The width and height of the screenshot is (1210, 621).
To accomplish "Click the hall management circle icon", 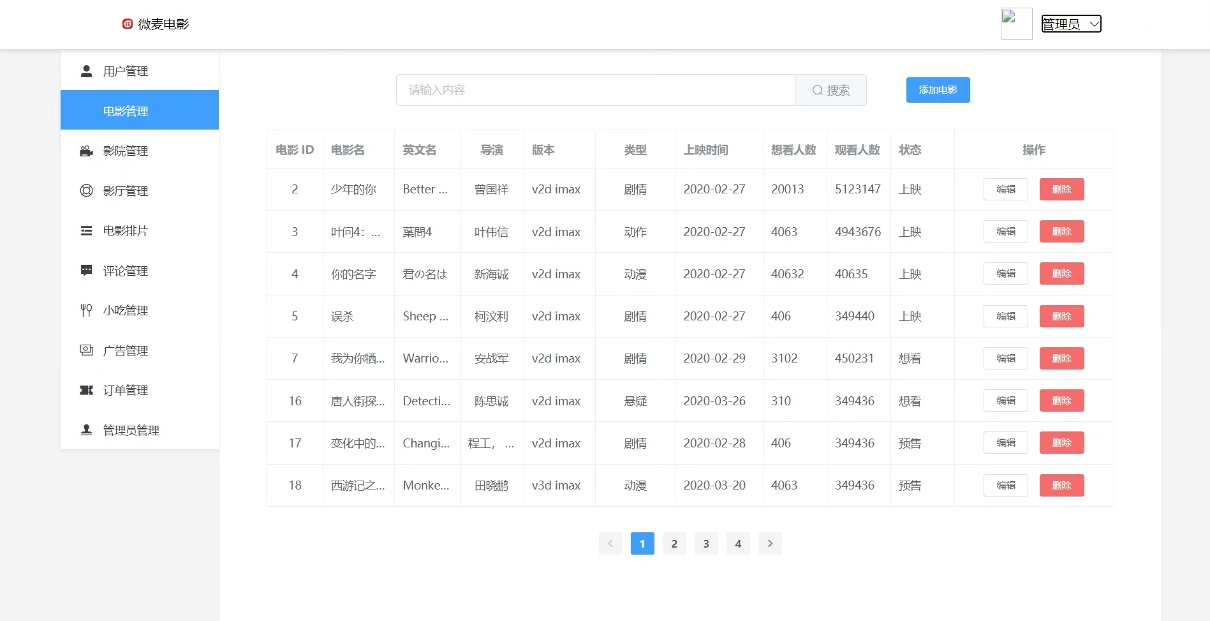I will click(86, 191).
